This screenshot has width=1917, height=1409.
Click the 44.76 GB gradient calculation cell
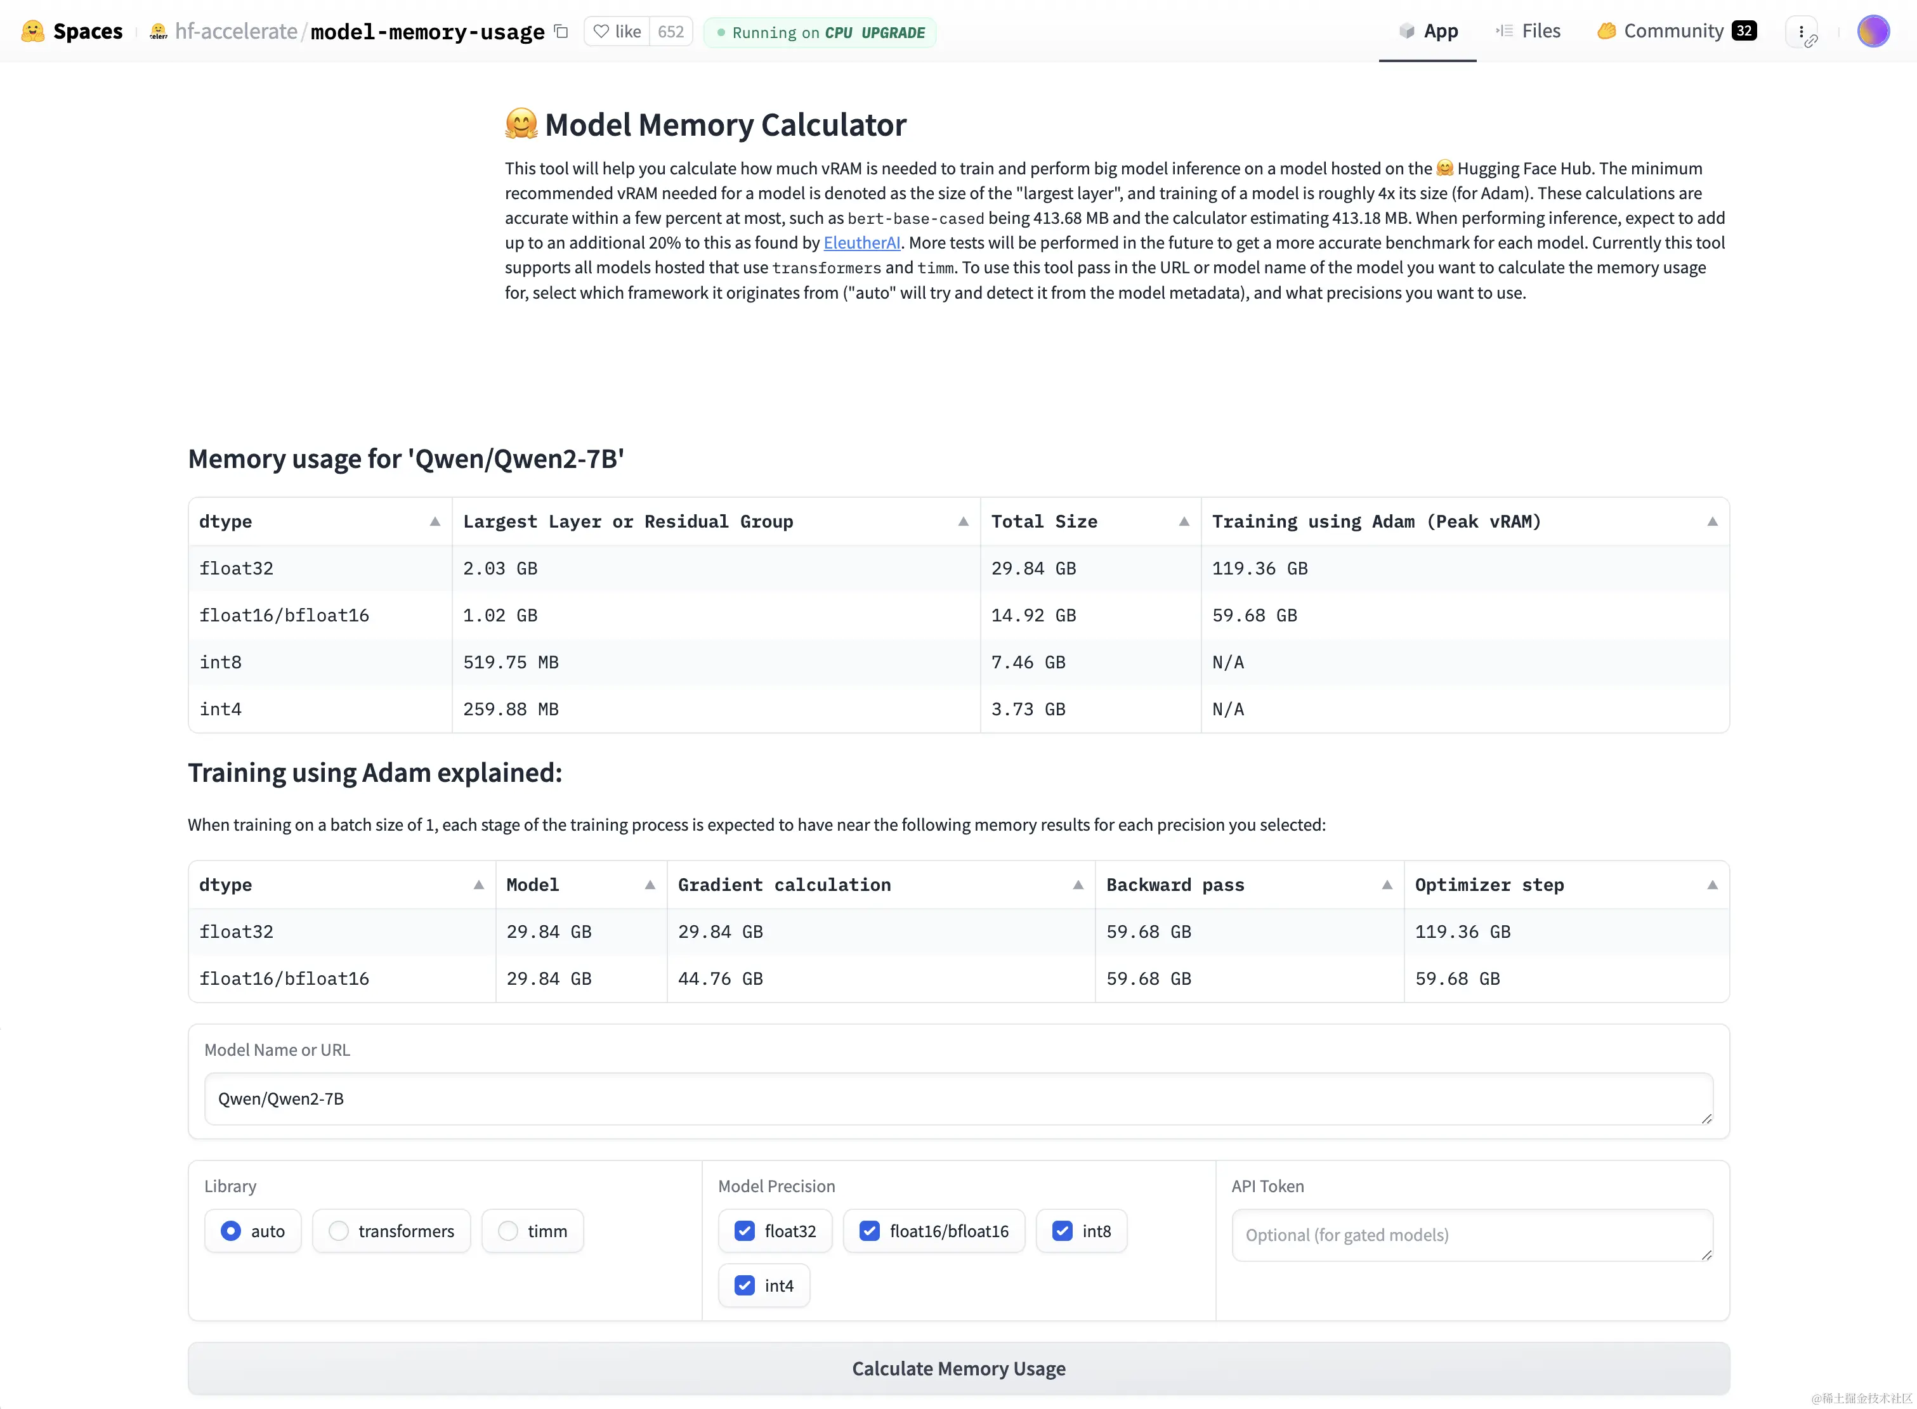coord(880,979)
